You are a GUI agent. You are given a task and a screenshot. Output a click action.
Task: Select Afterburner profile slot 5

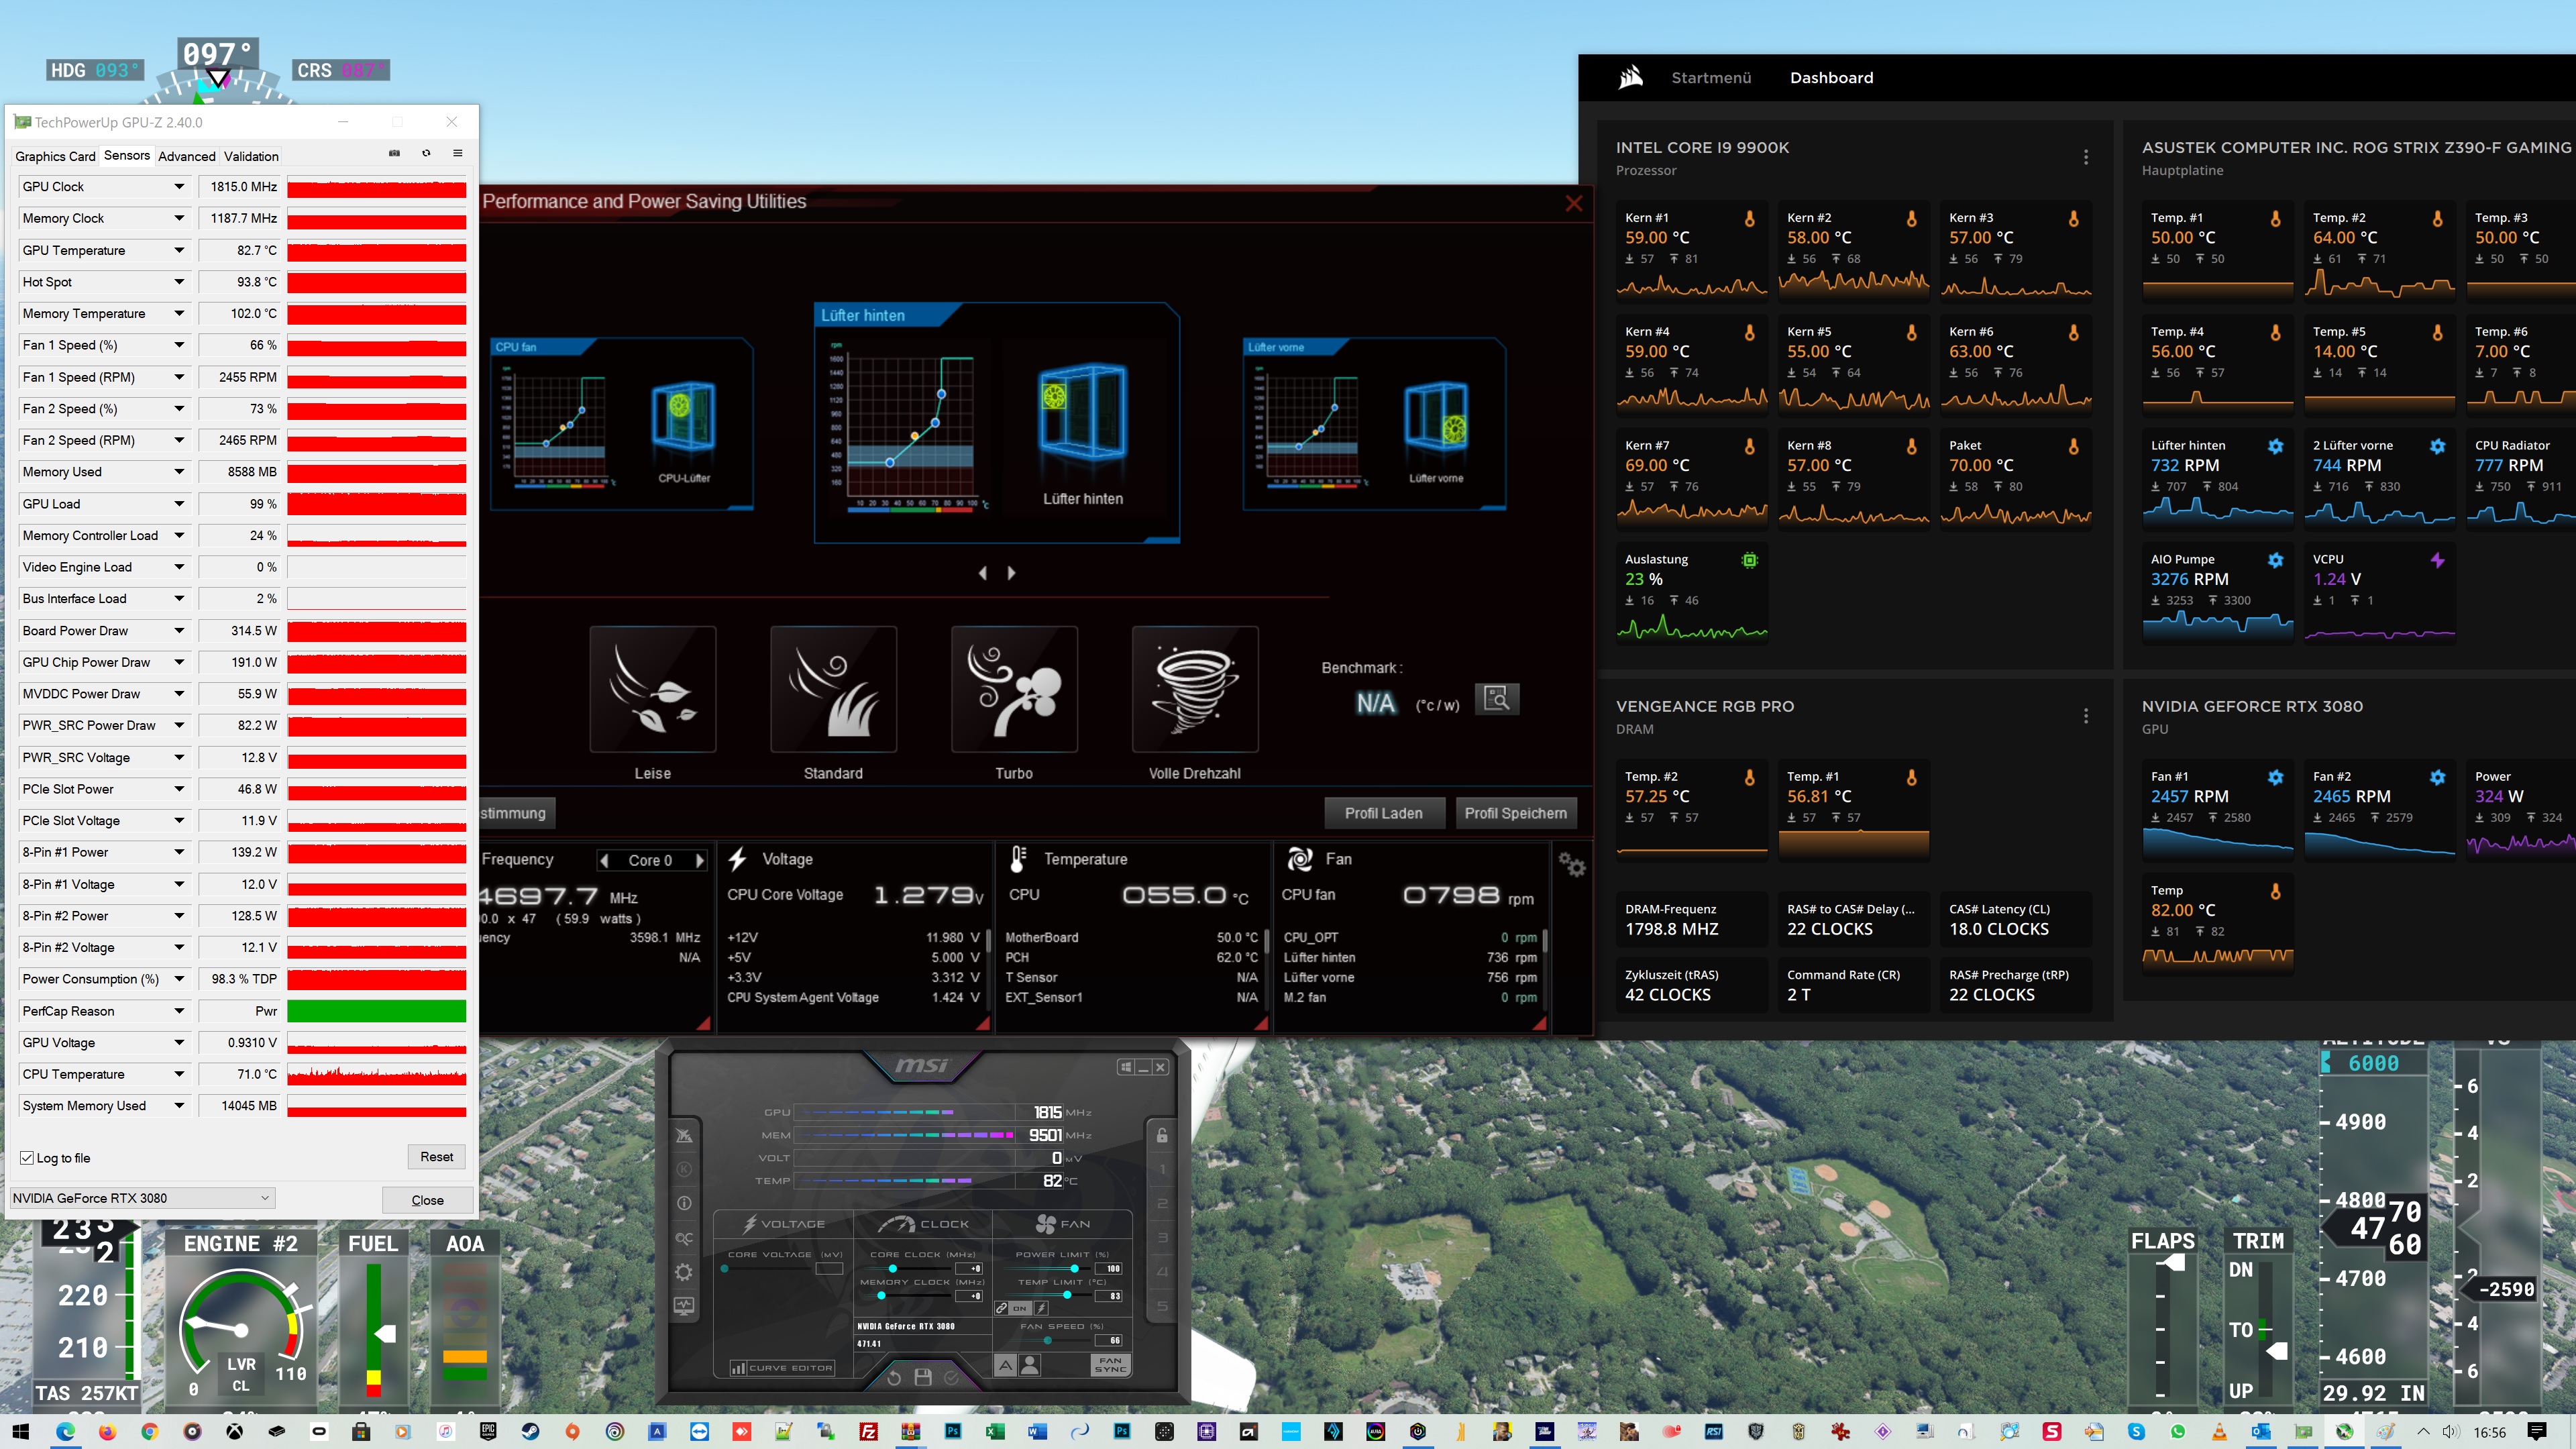coord(1162,1306)
